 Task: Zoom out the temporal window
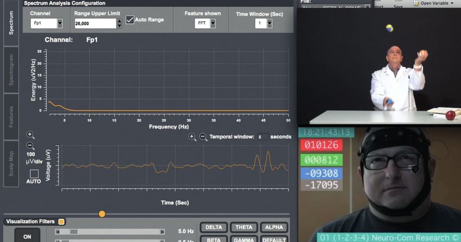203,136
